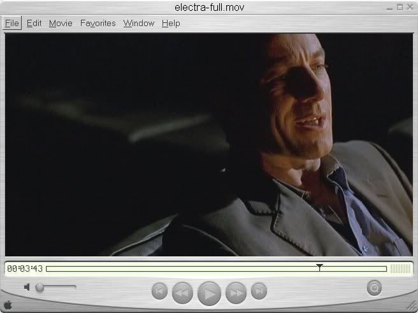Viewport: 418px width, 313px height.
Task: Open the Window menu
Action: pos(139,23)
